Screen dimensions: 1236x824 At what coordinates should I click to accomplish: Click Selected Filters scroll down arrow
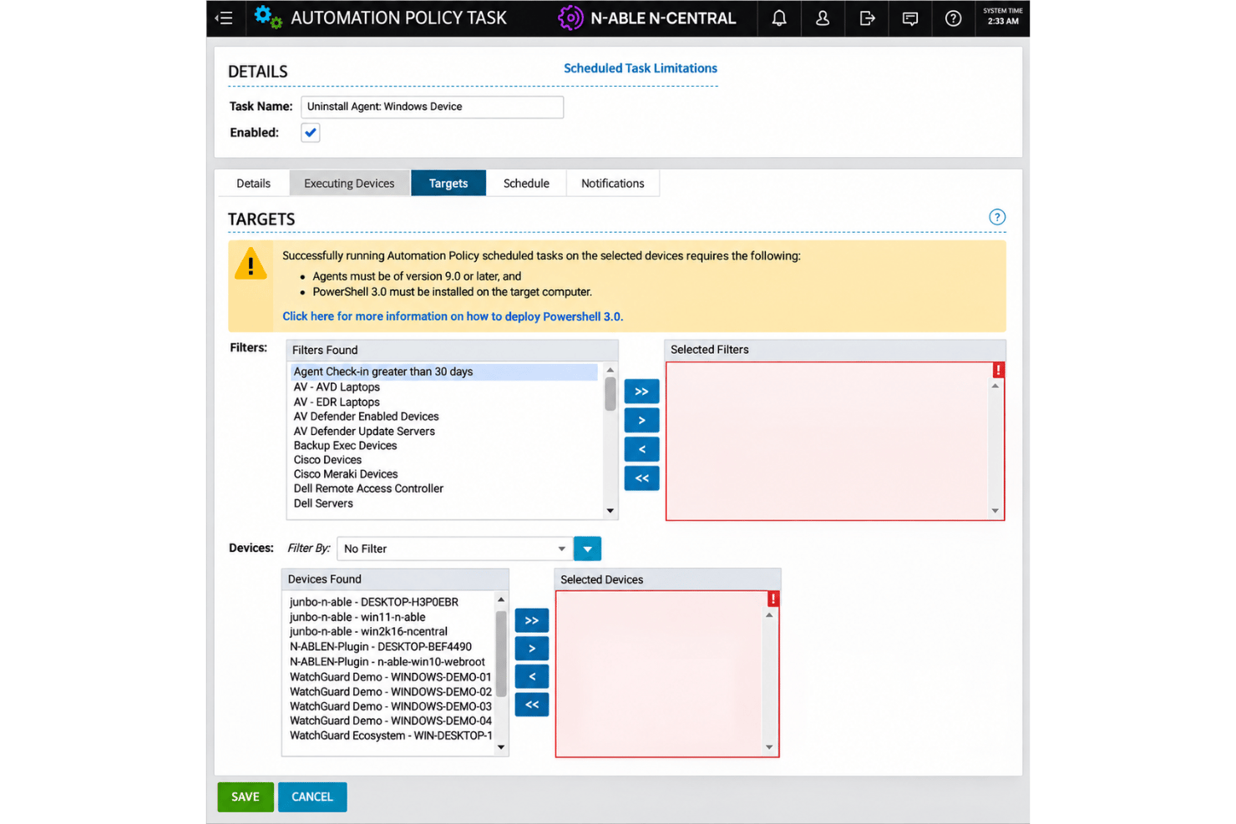click(995, 511)
